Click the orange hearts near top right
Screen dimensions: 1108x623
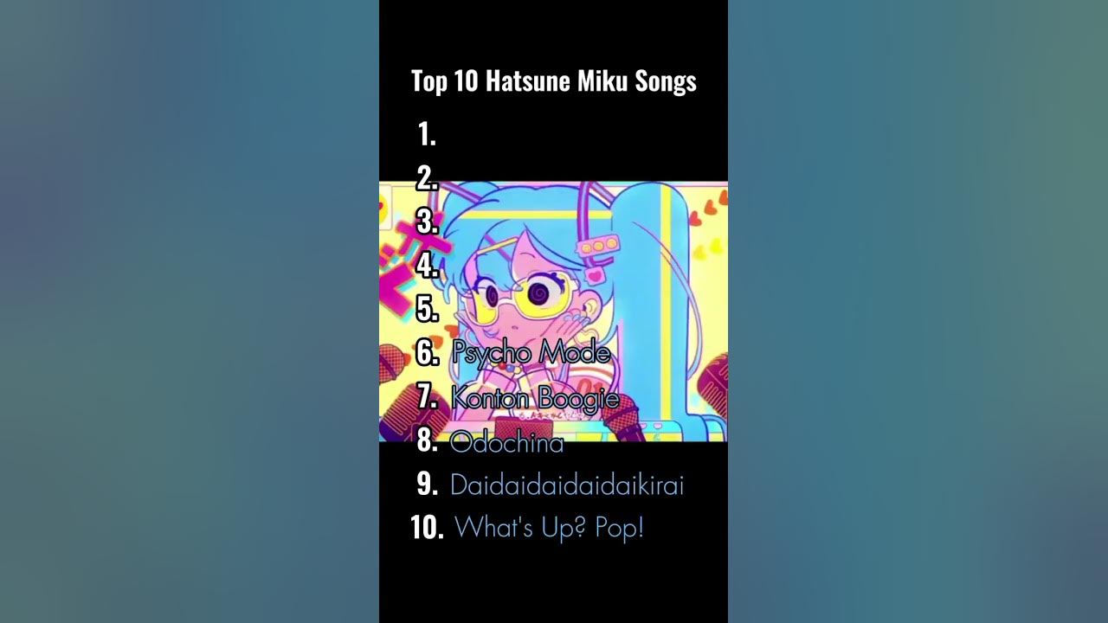(710, 207)
